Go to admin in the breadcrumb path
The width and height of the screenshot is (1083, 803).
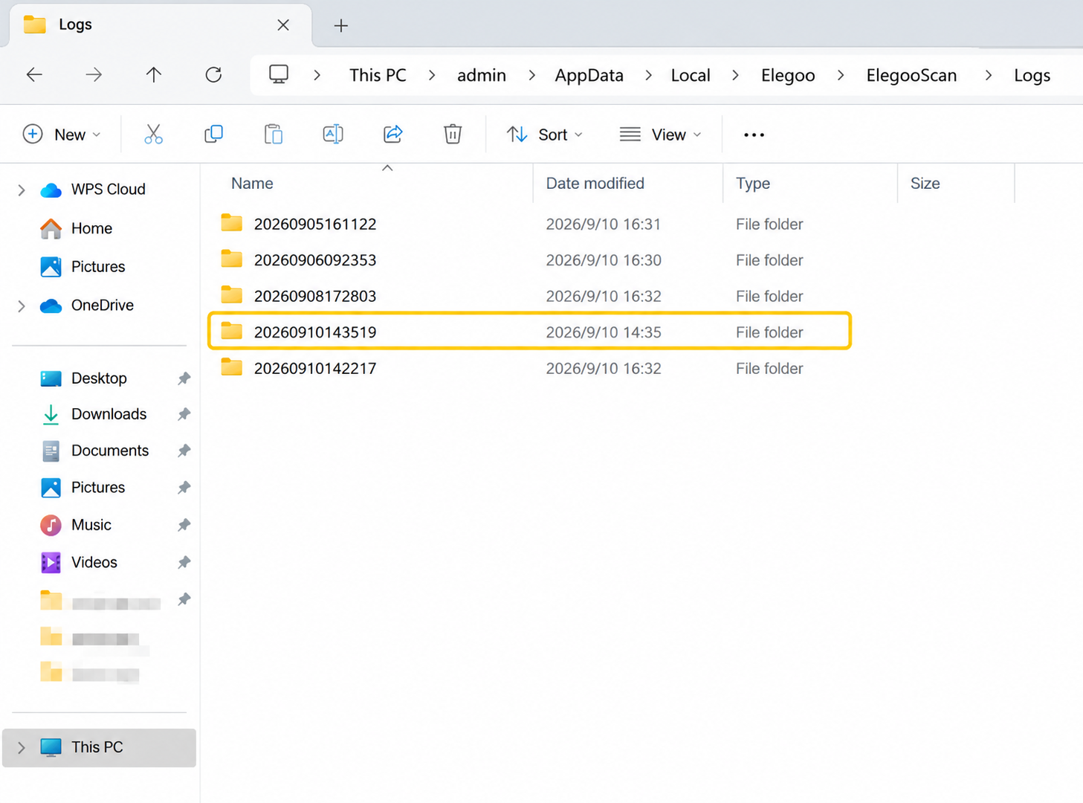pos(482,75)
